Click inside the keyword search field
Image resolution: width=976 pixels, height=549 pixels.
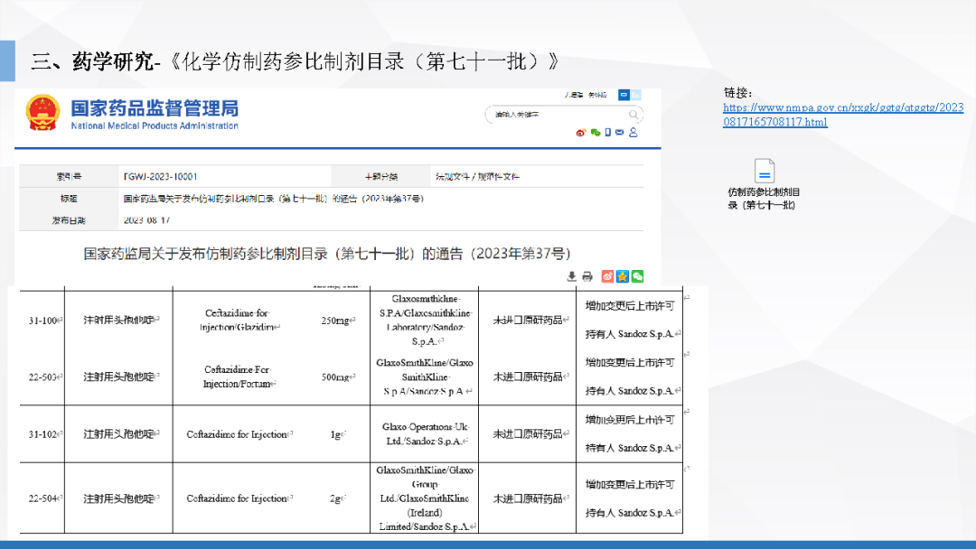(x=553, y=115)
